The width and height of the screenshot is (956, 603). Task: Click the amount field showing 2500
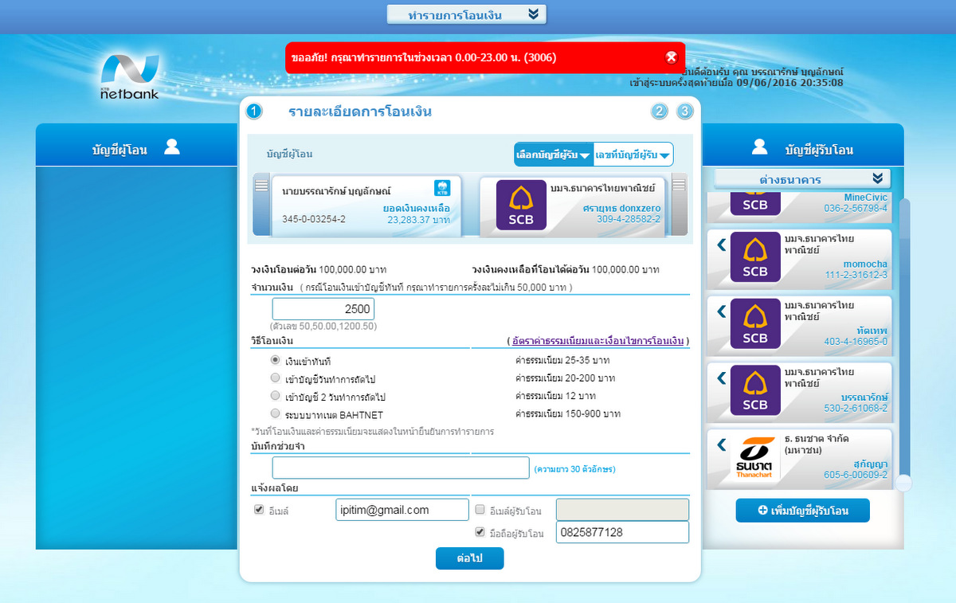(x=323, y=309)
